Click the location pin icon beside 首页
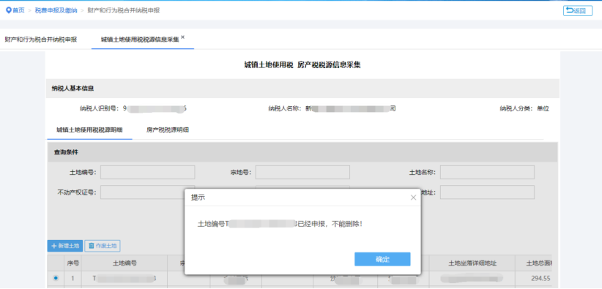 pos(9,10)
